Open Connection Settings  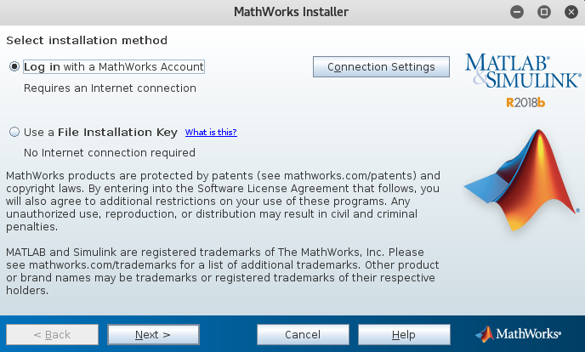381,67
